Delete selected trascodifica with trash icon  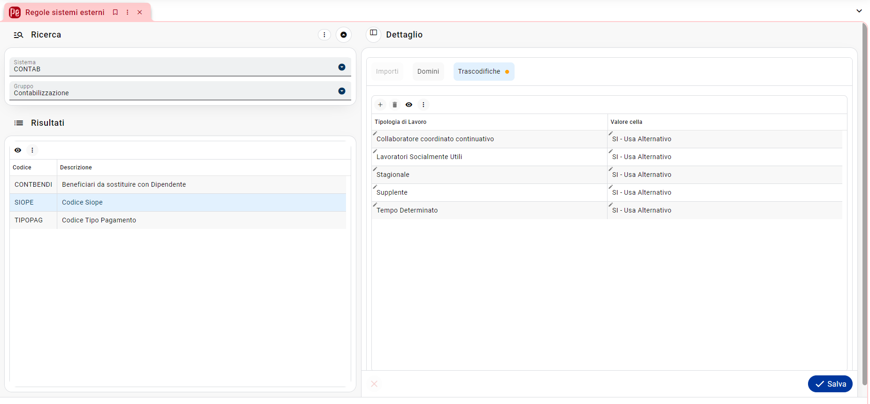tap(395, 105)
